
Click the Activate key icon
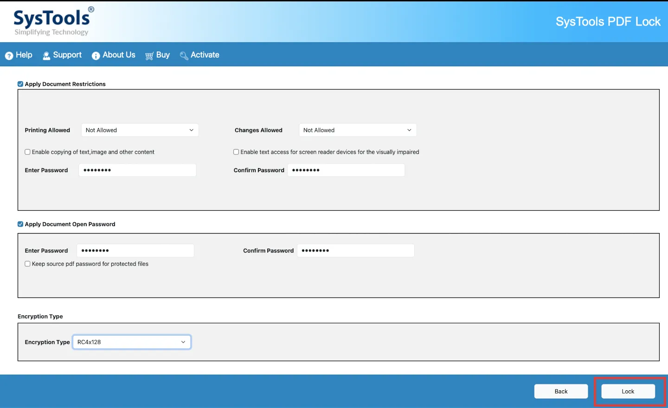(x=184, y=56)
